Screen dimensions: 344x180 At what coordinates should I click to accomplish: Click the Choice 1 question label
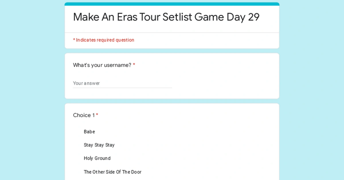pyautogui.click(x=83, y=115)
